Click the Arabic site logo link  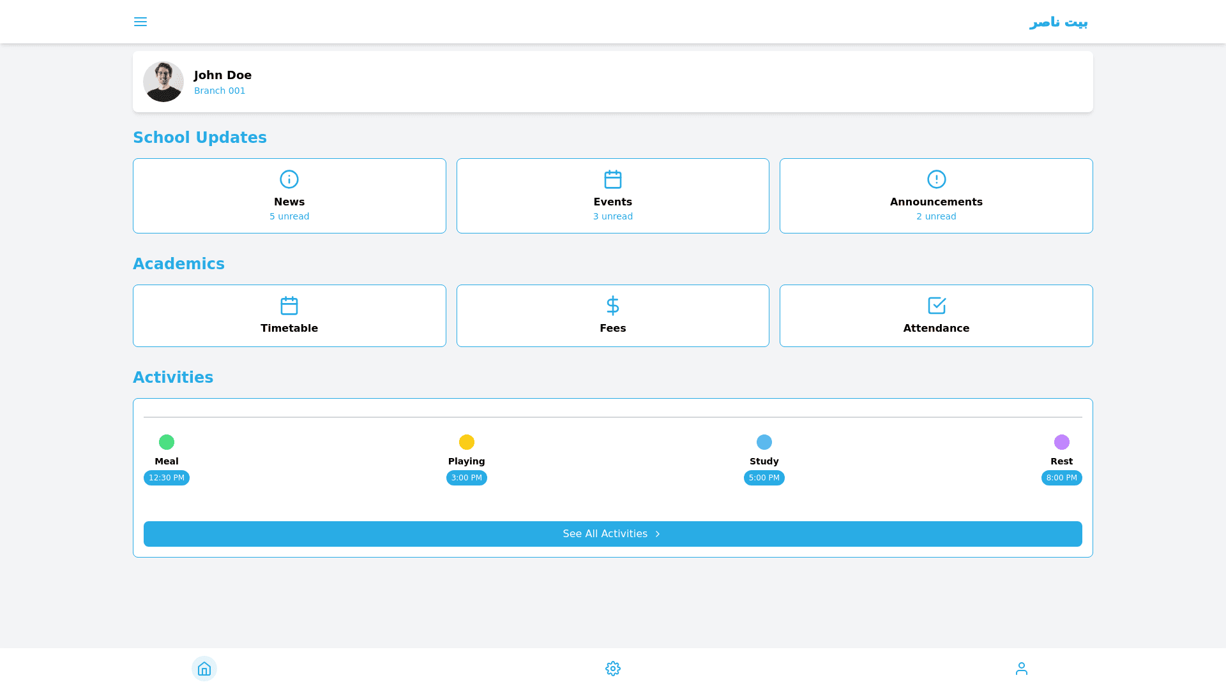[x=1058, y=22]
